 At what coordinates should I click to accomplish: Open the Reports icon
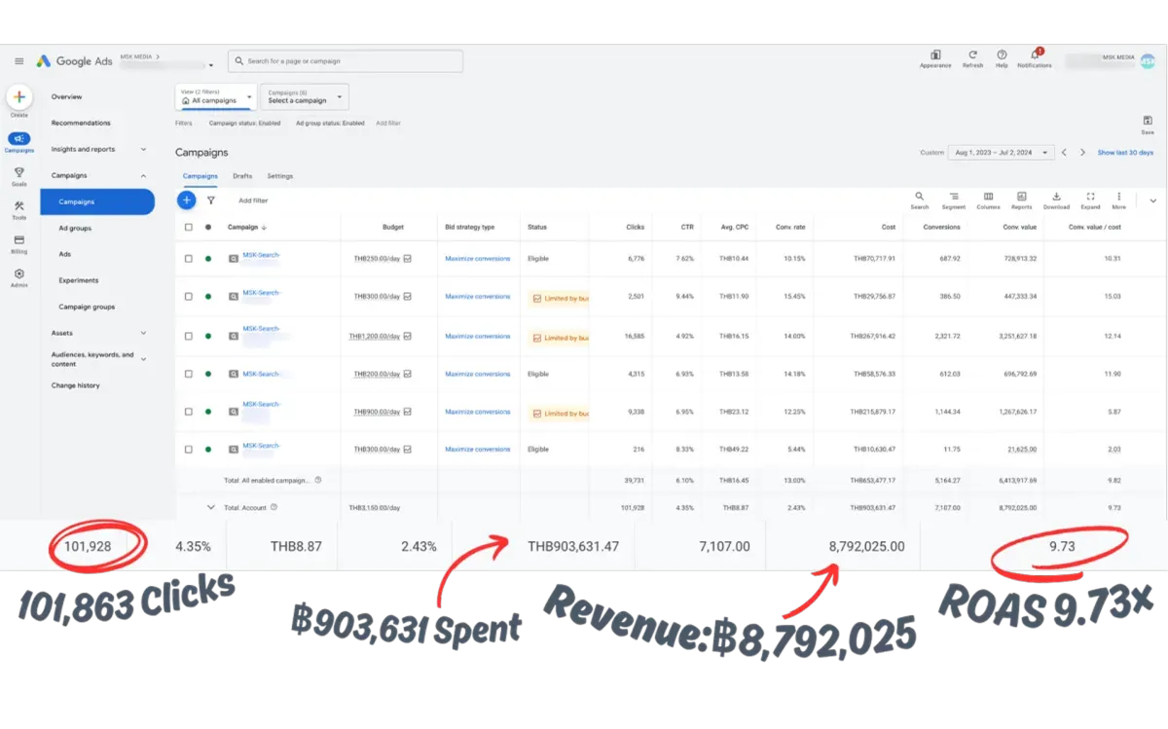[x=1022, y=197]
